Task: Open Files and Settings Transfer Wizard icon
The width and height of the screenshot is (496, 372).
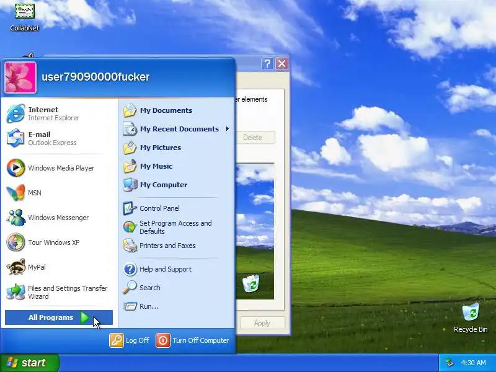Action: pyautogui.click(x=15, y=292)
